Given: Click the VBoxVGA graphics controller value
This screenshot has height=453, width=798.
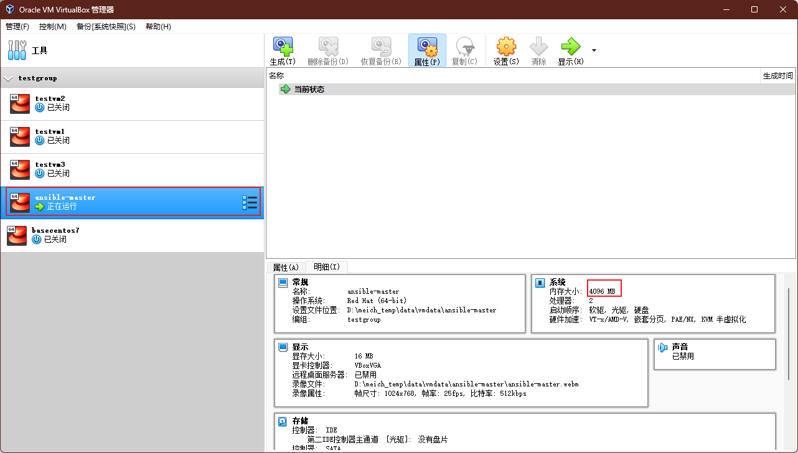Looking at the screenshot, I should (x=368, y=365).
